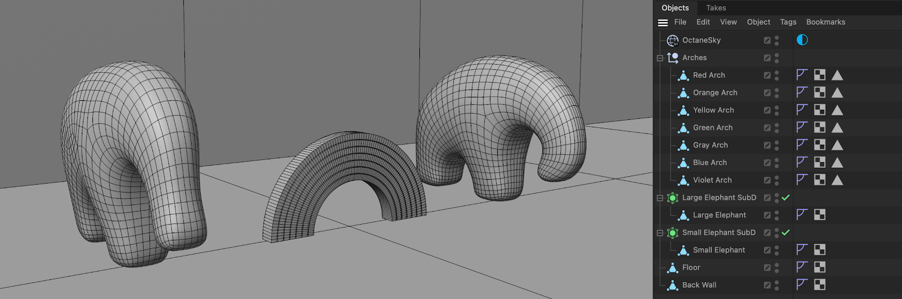Viewport: 902px width, 299px height.
Task: Select the Violet Arch object in list
Action: point(712,180)
